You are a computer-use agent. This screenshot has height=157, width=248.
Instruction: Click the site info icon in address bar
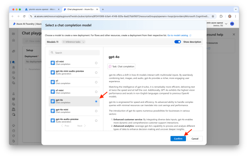click(x=31, y=16)
